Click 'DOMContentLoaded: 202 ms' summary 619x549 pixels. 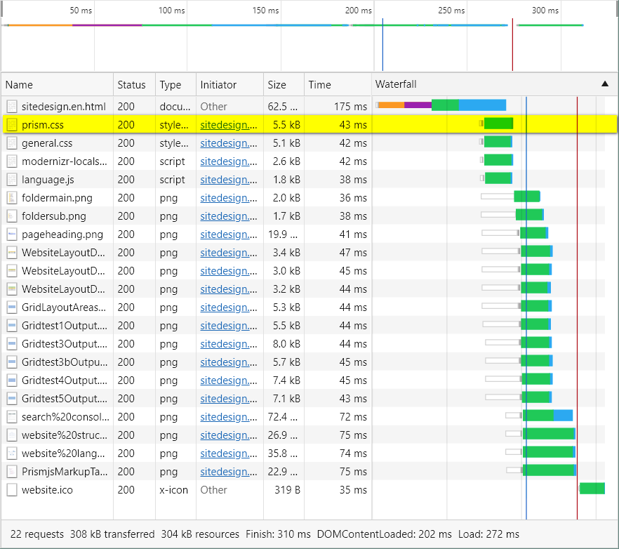(x=384, y=534)
